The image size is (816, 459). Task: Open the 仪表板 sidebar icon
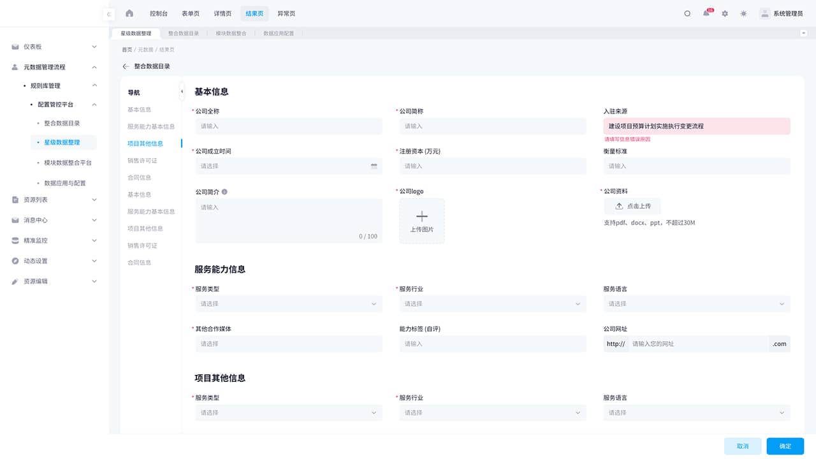(x=14, y=46)
